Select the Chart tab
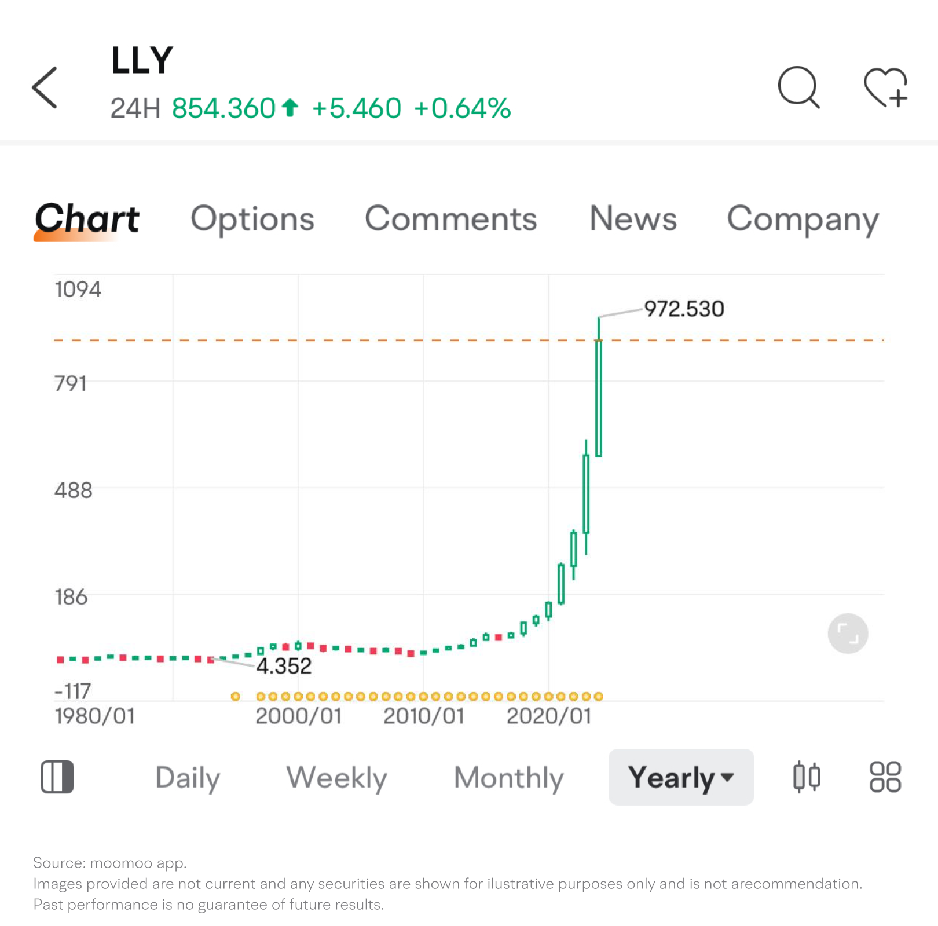Image resolution: width=938 pixels, height=926 pixels. click(x=87, y=219)
